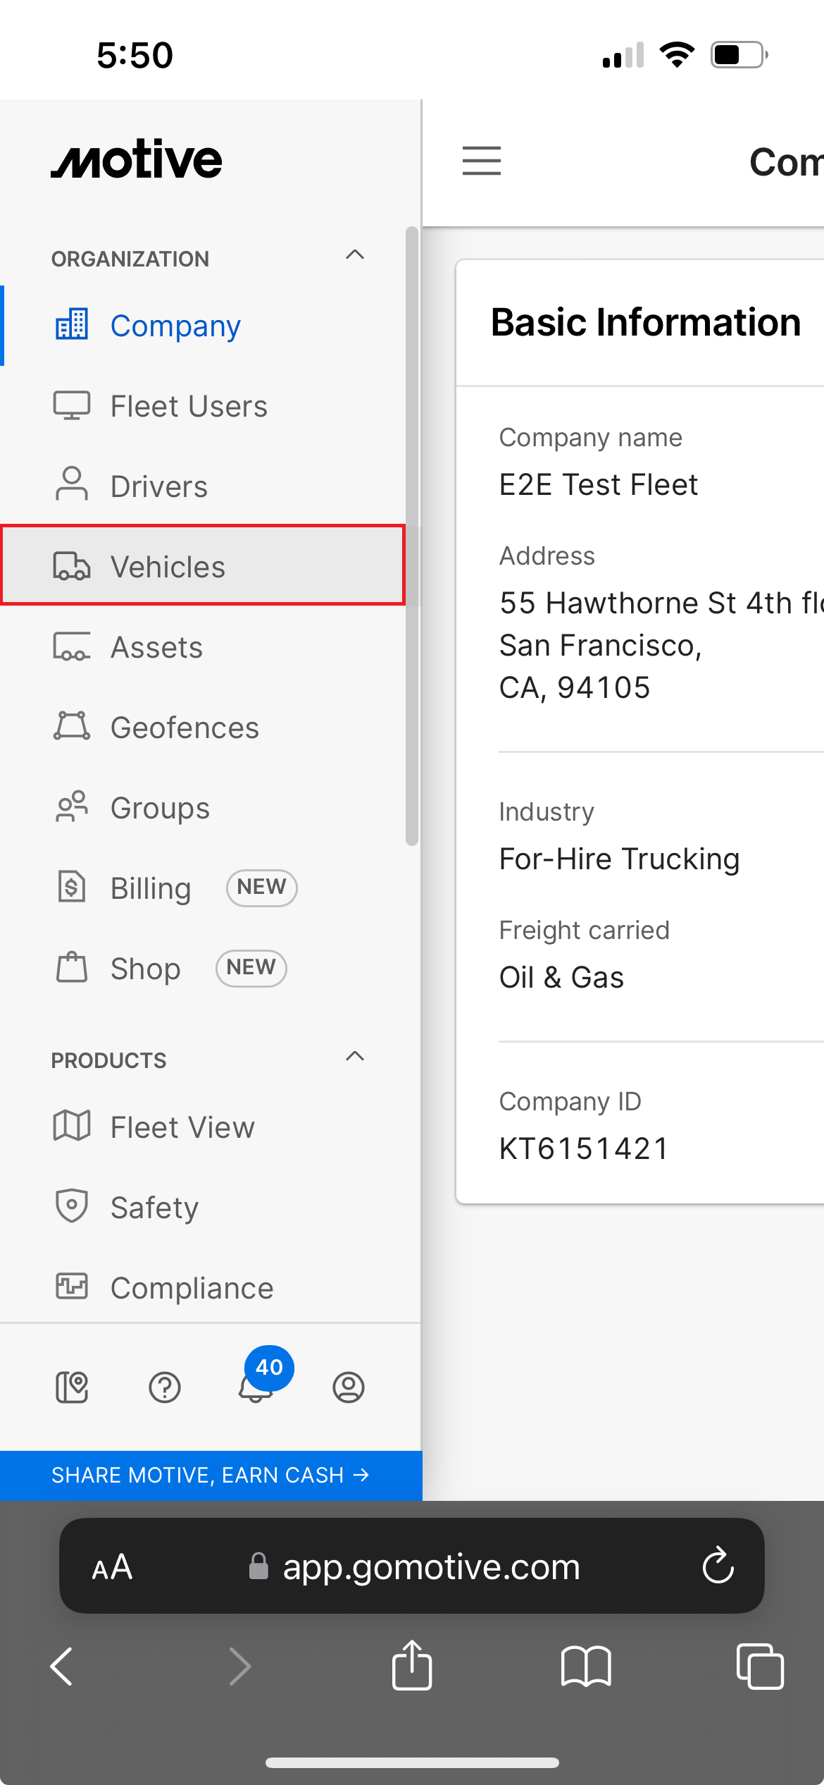The image size is (824, 1785).
Task: Click the PRODUCTS section label
Action: pos(109,1060)
